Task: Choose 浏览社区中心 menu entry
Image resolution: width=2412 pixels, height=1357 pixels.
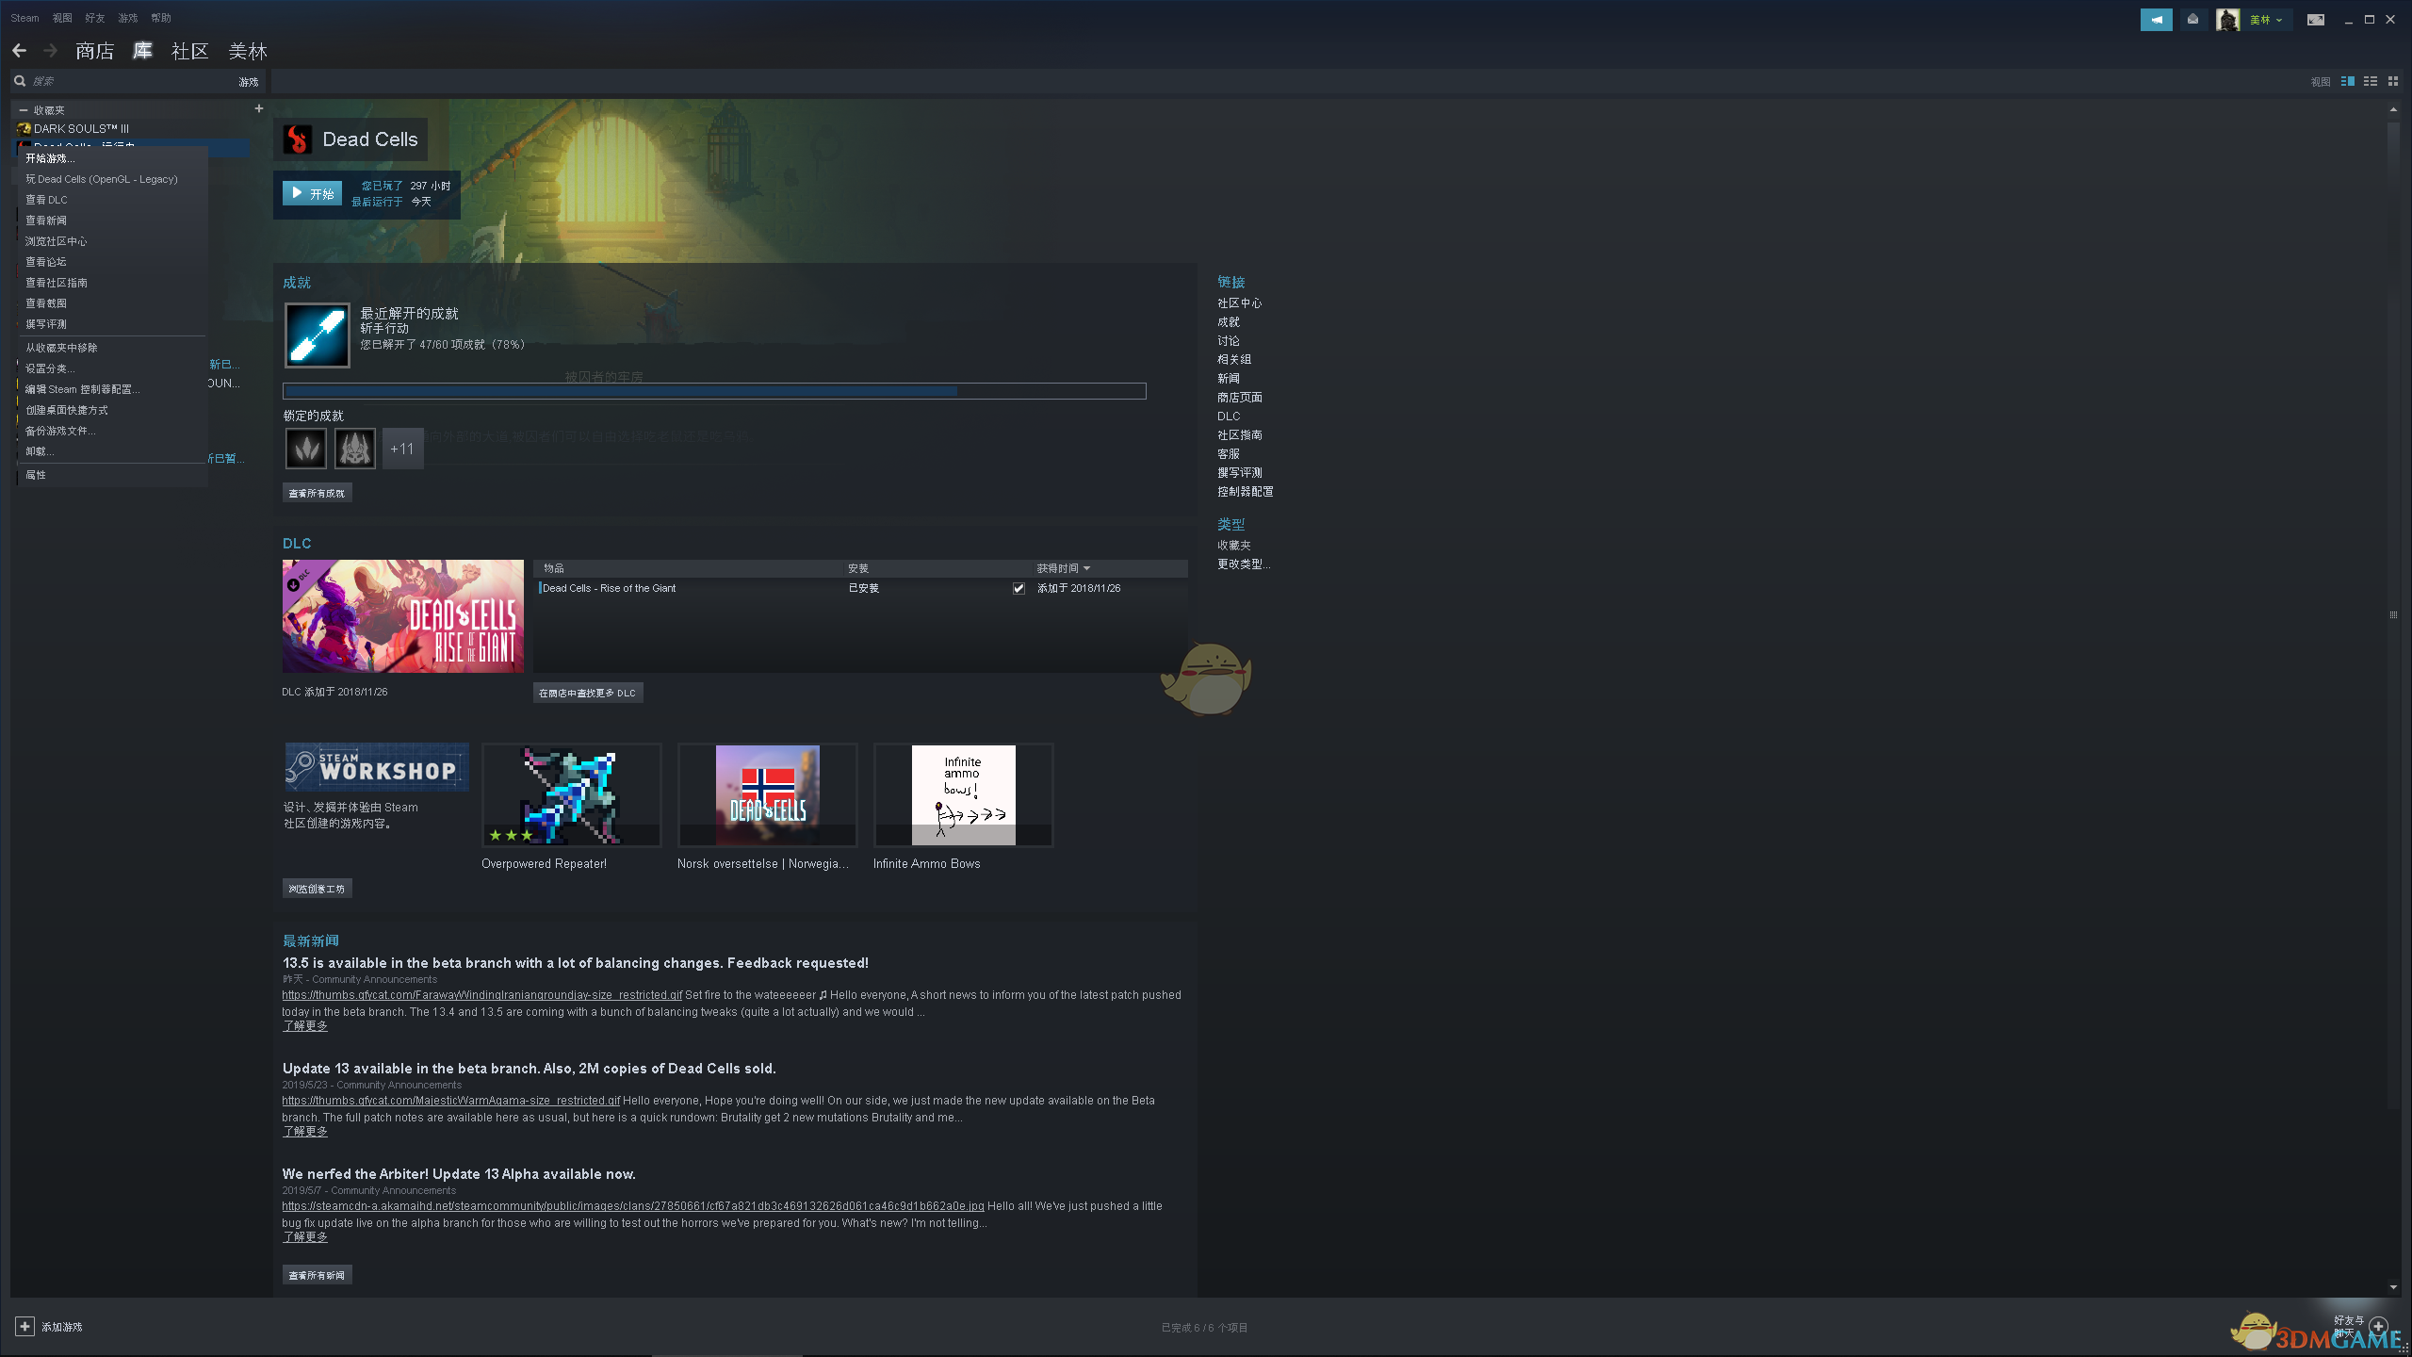Action: pos(56,241)
